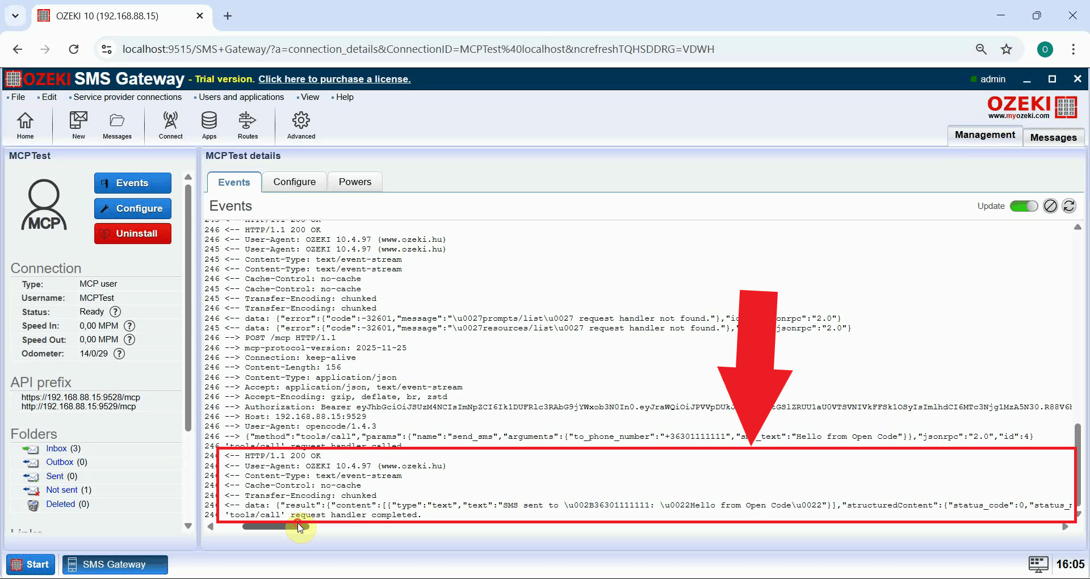Click the OZEKI logo at top right
Screen dimensions: 1090x579
pyautogui.click(x=1032, y=107)
